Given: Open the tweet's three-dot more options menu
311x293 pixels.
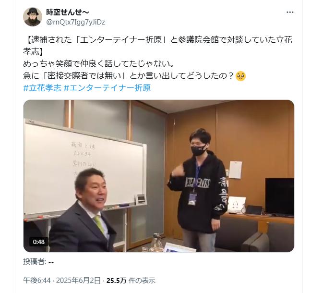Looking at the screenshot, I should point(290,12).
